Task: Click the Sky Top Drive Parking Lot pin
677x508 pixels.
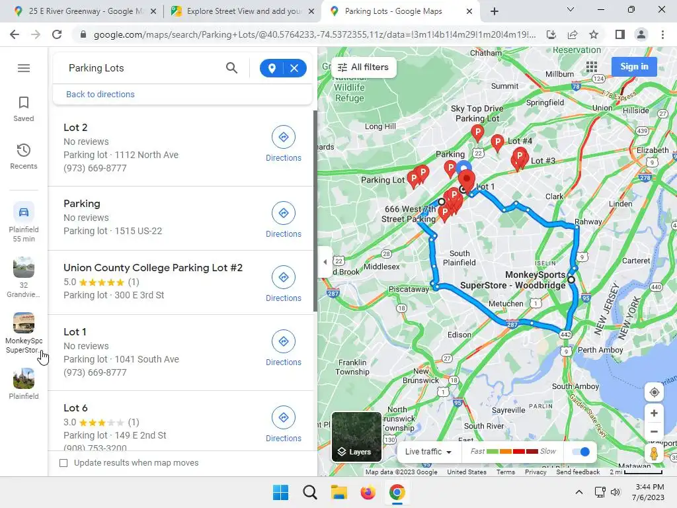Action: tap(477, 133)
